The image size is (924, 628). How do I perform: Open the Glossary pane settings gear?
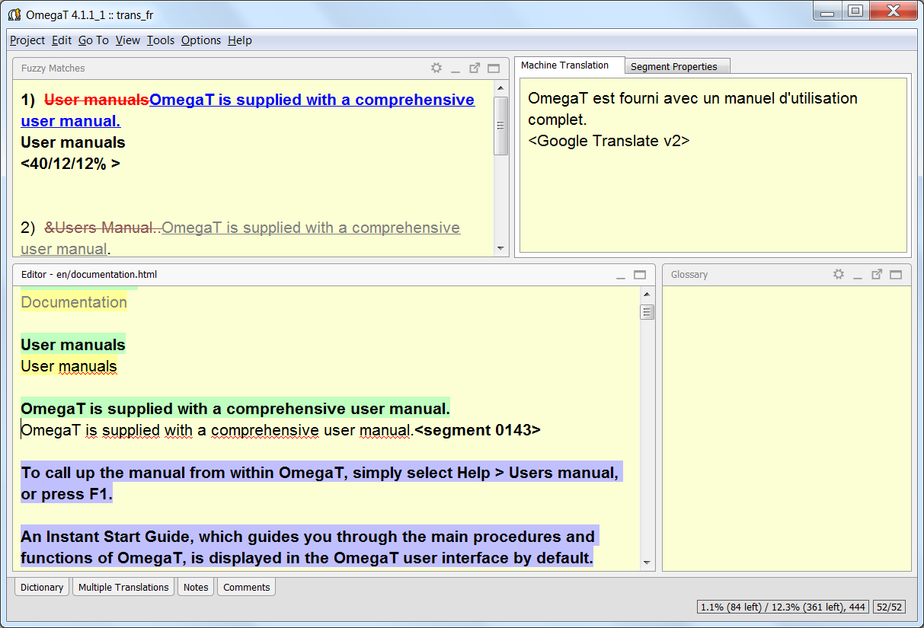(x=839, y=274)
